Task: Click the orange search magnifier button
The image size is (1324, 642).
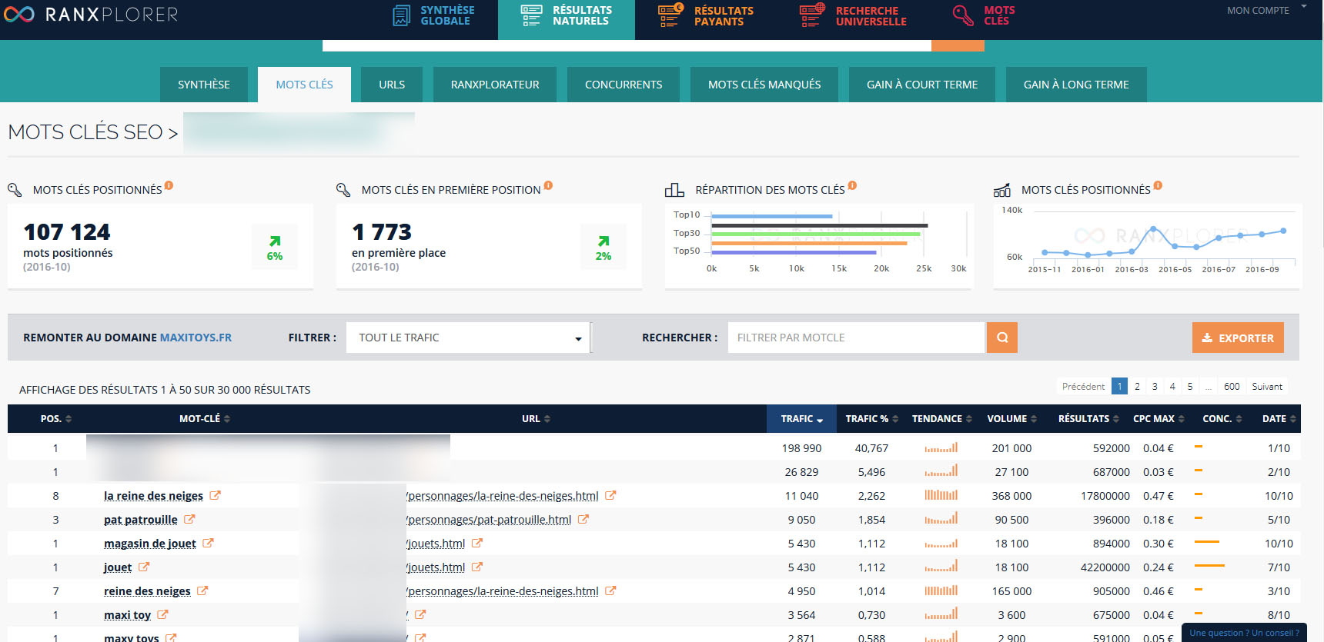Action: [x=1002, y=338]
